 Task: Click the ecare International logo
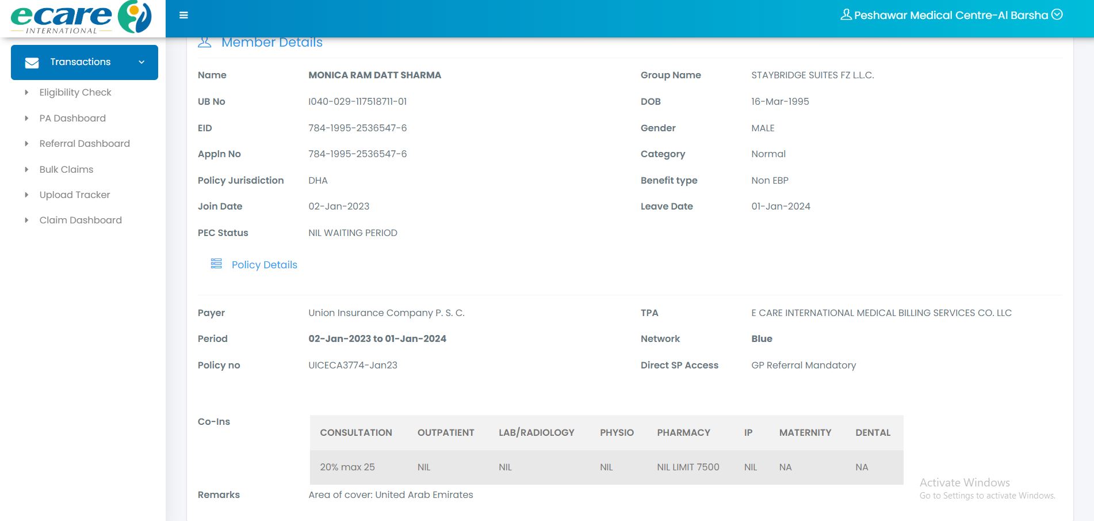coord(81,18)
